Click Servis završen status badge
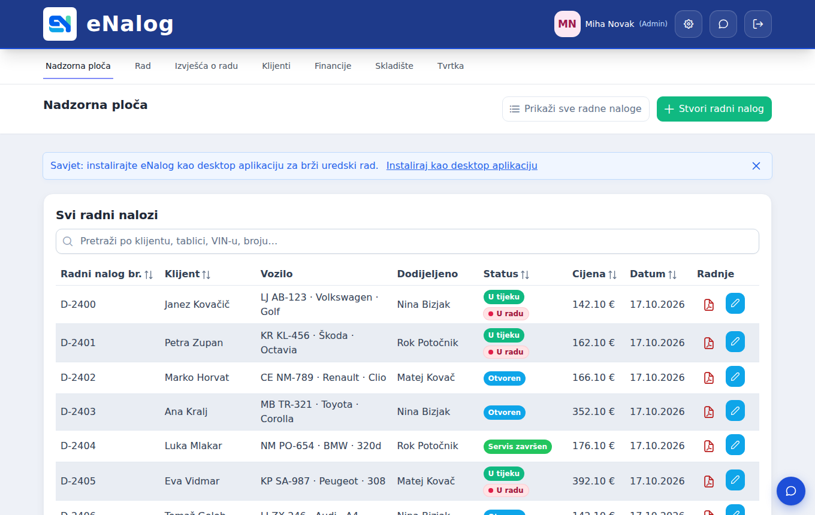This screenshot has height=515, width=815. 518,447
